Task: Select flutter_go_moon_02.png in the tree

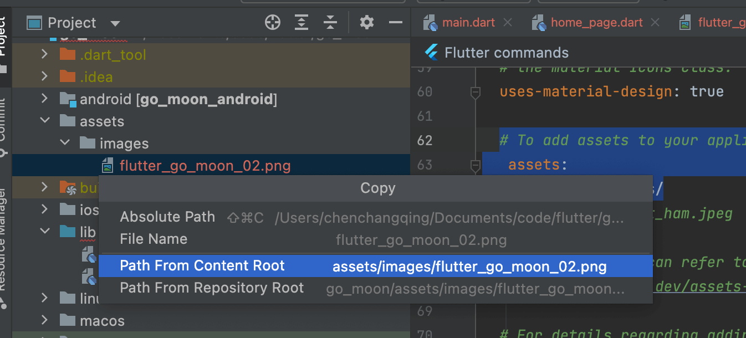Action: 205,166
